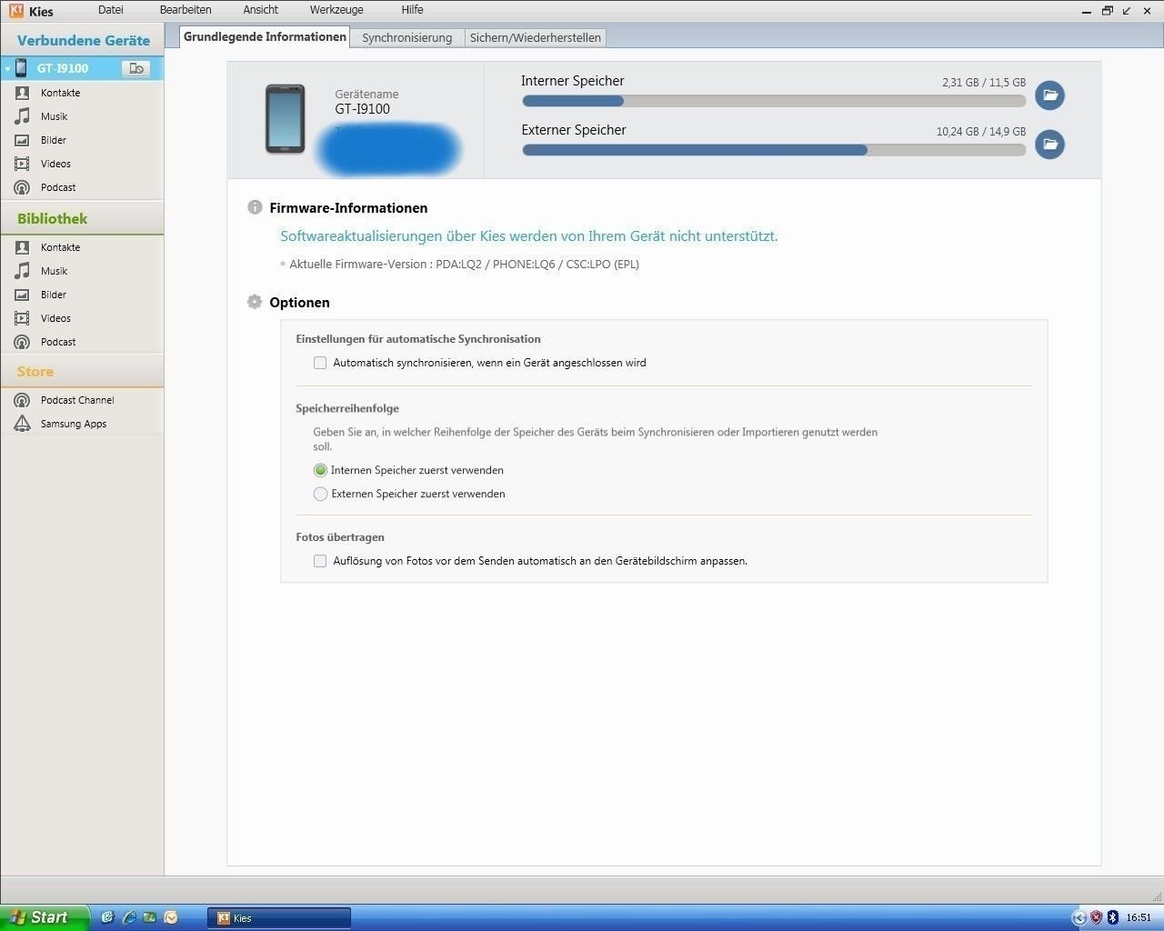Open the Bearbeiten menu
This screenshot has height=931, width=1164.
pyautogui.click(x=186, y=10)
